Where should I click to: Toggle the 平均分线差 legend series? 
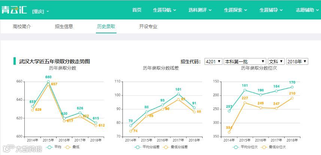pos(147,147)
